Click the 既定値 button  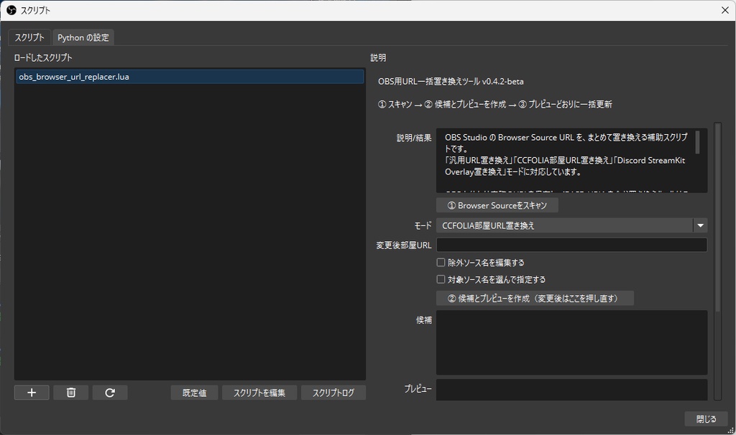[x=194, y=393]
